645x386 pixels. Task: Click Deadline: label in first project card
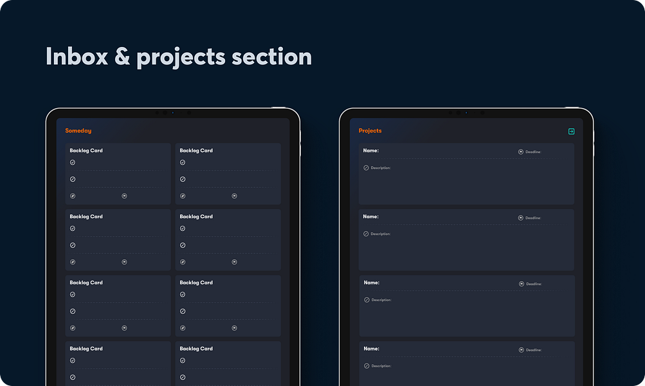[534, 152]
